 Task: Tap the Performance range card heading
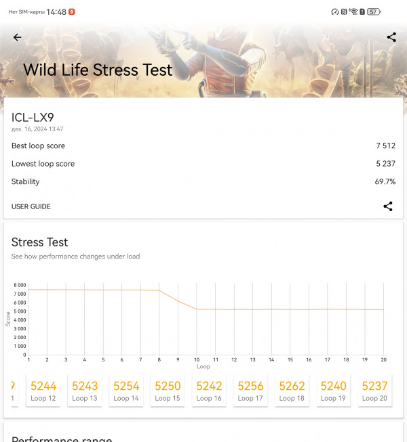[x=62, y=439]
